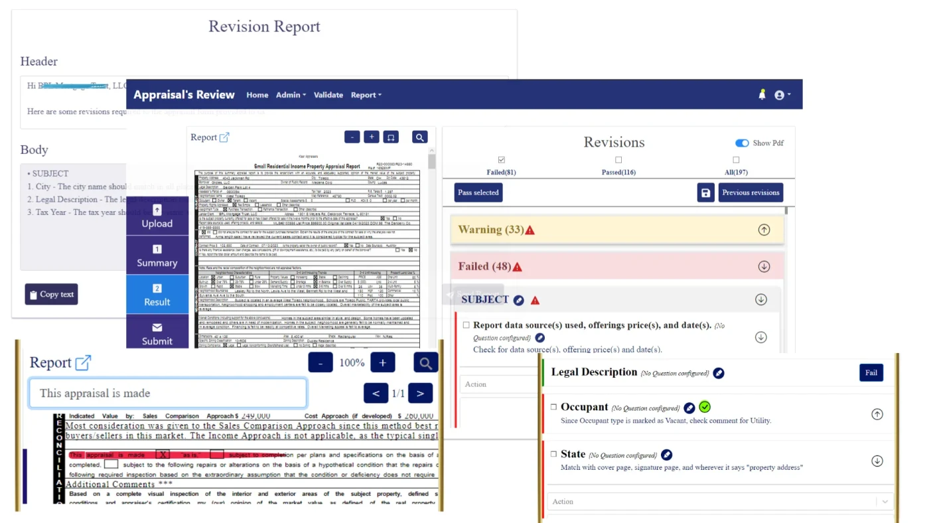Image resolution: width=929 pixels, height=523 pixels.
Task: Open the user account menu icon
Action: point(780,95)
